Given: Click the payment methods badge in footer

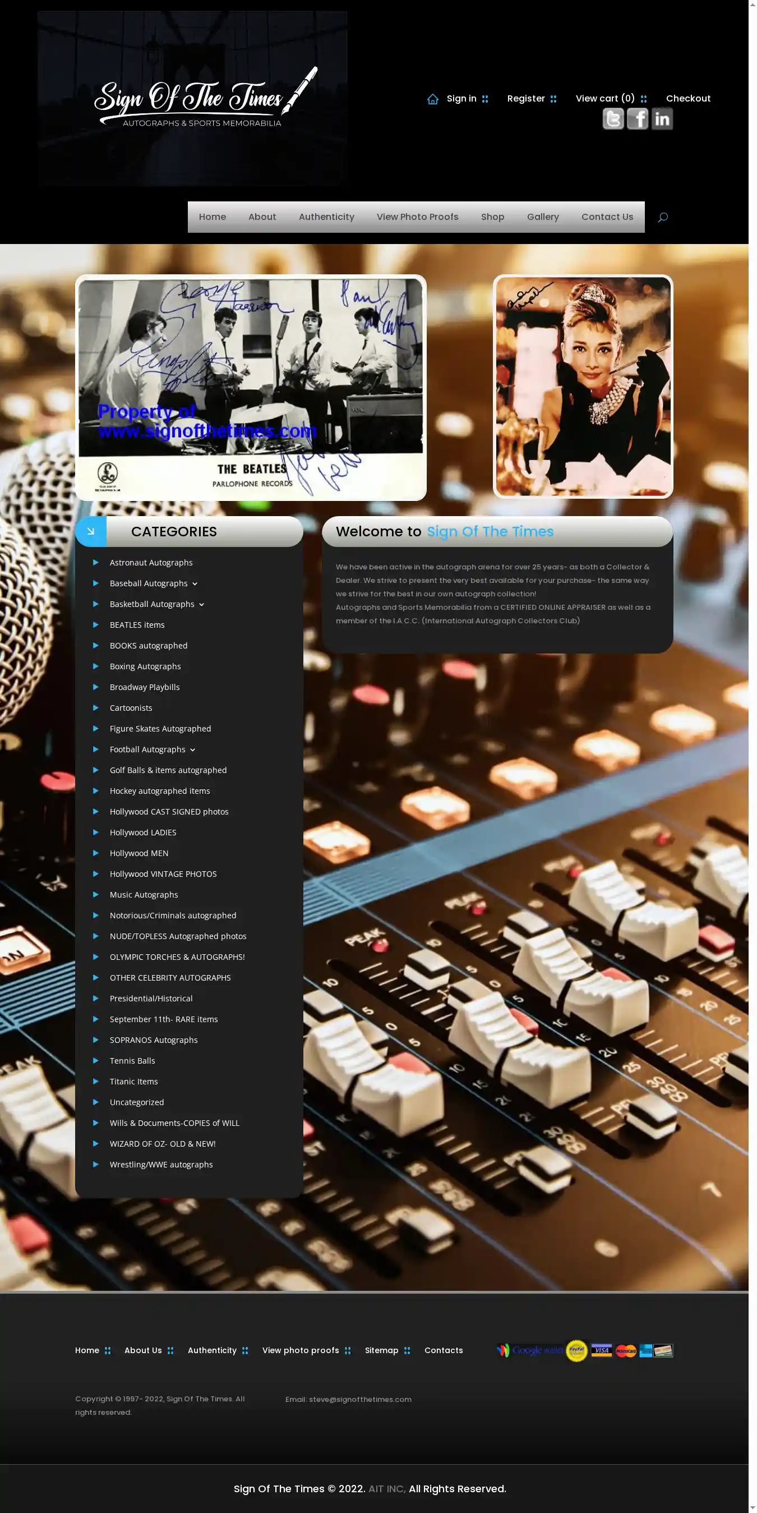Looking at the screenshot, I should pos(584,1350).
